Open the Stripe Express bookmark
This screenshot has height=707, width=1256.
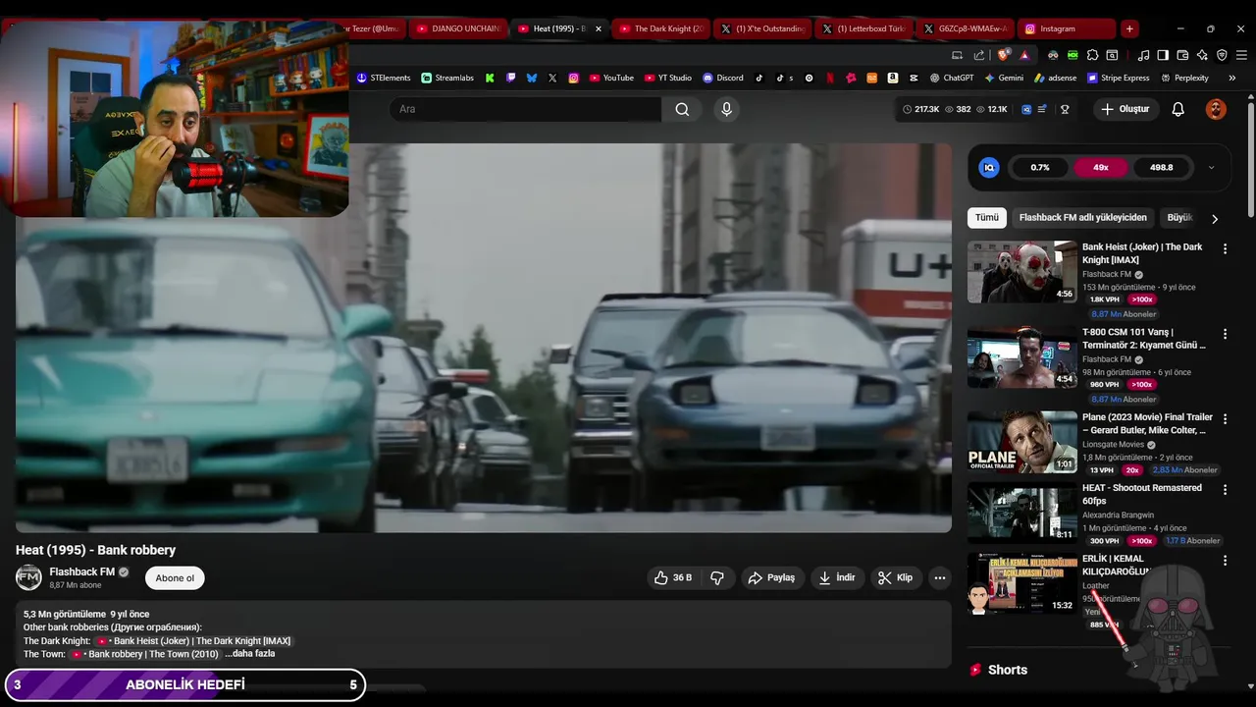1118,78
